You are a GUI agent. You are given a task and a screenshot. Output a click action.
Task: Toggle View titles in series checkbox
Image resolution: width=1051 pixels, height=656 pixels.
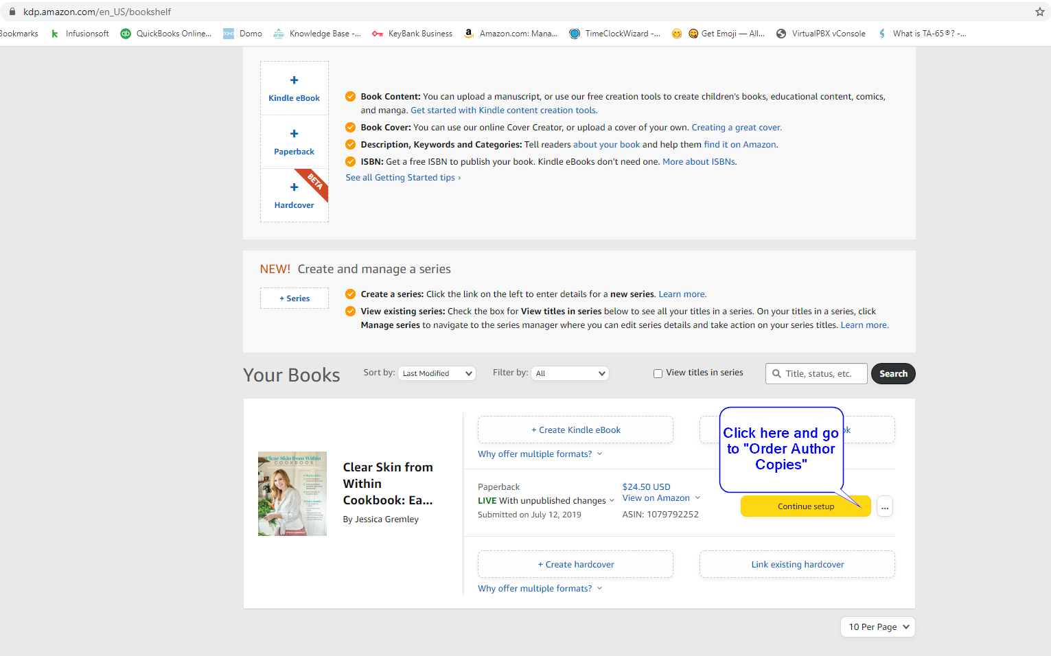click(658, 374)
